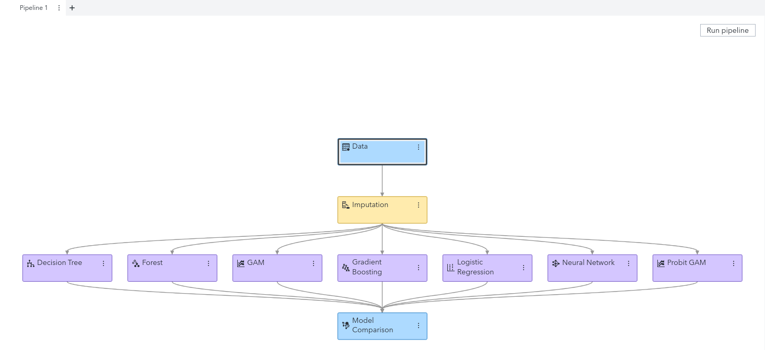Click the Neural Network node icon

[555, 263]
